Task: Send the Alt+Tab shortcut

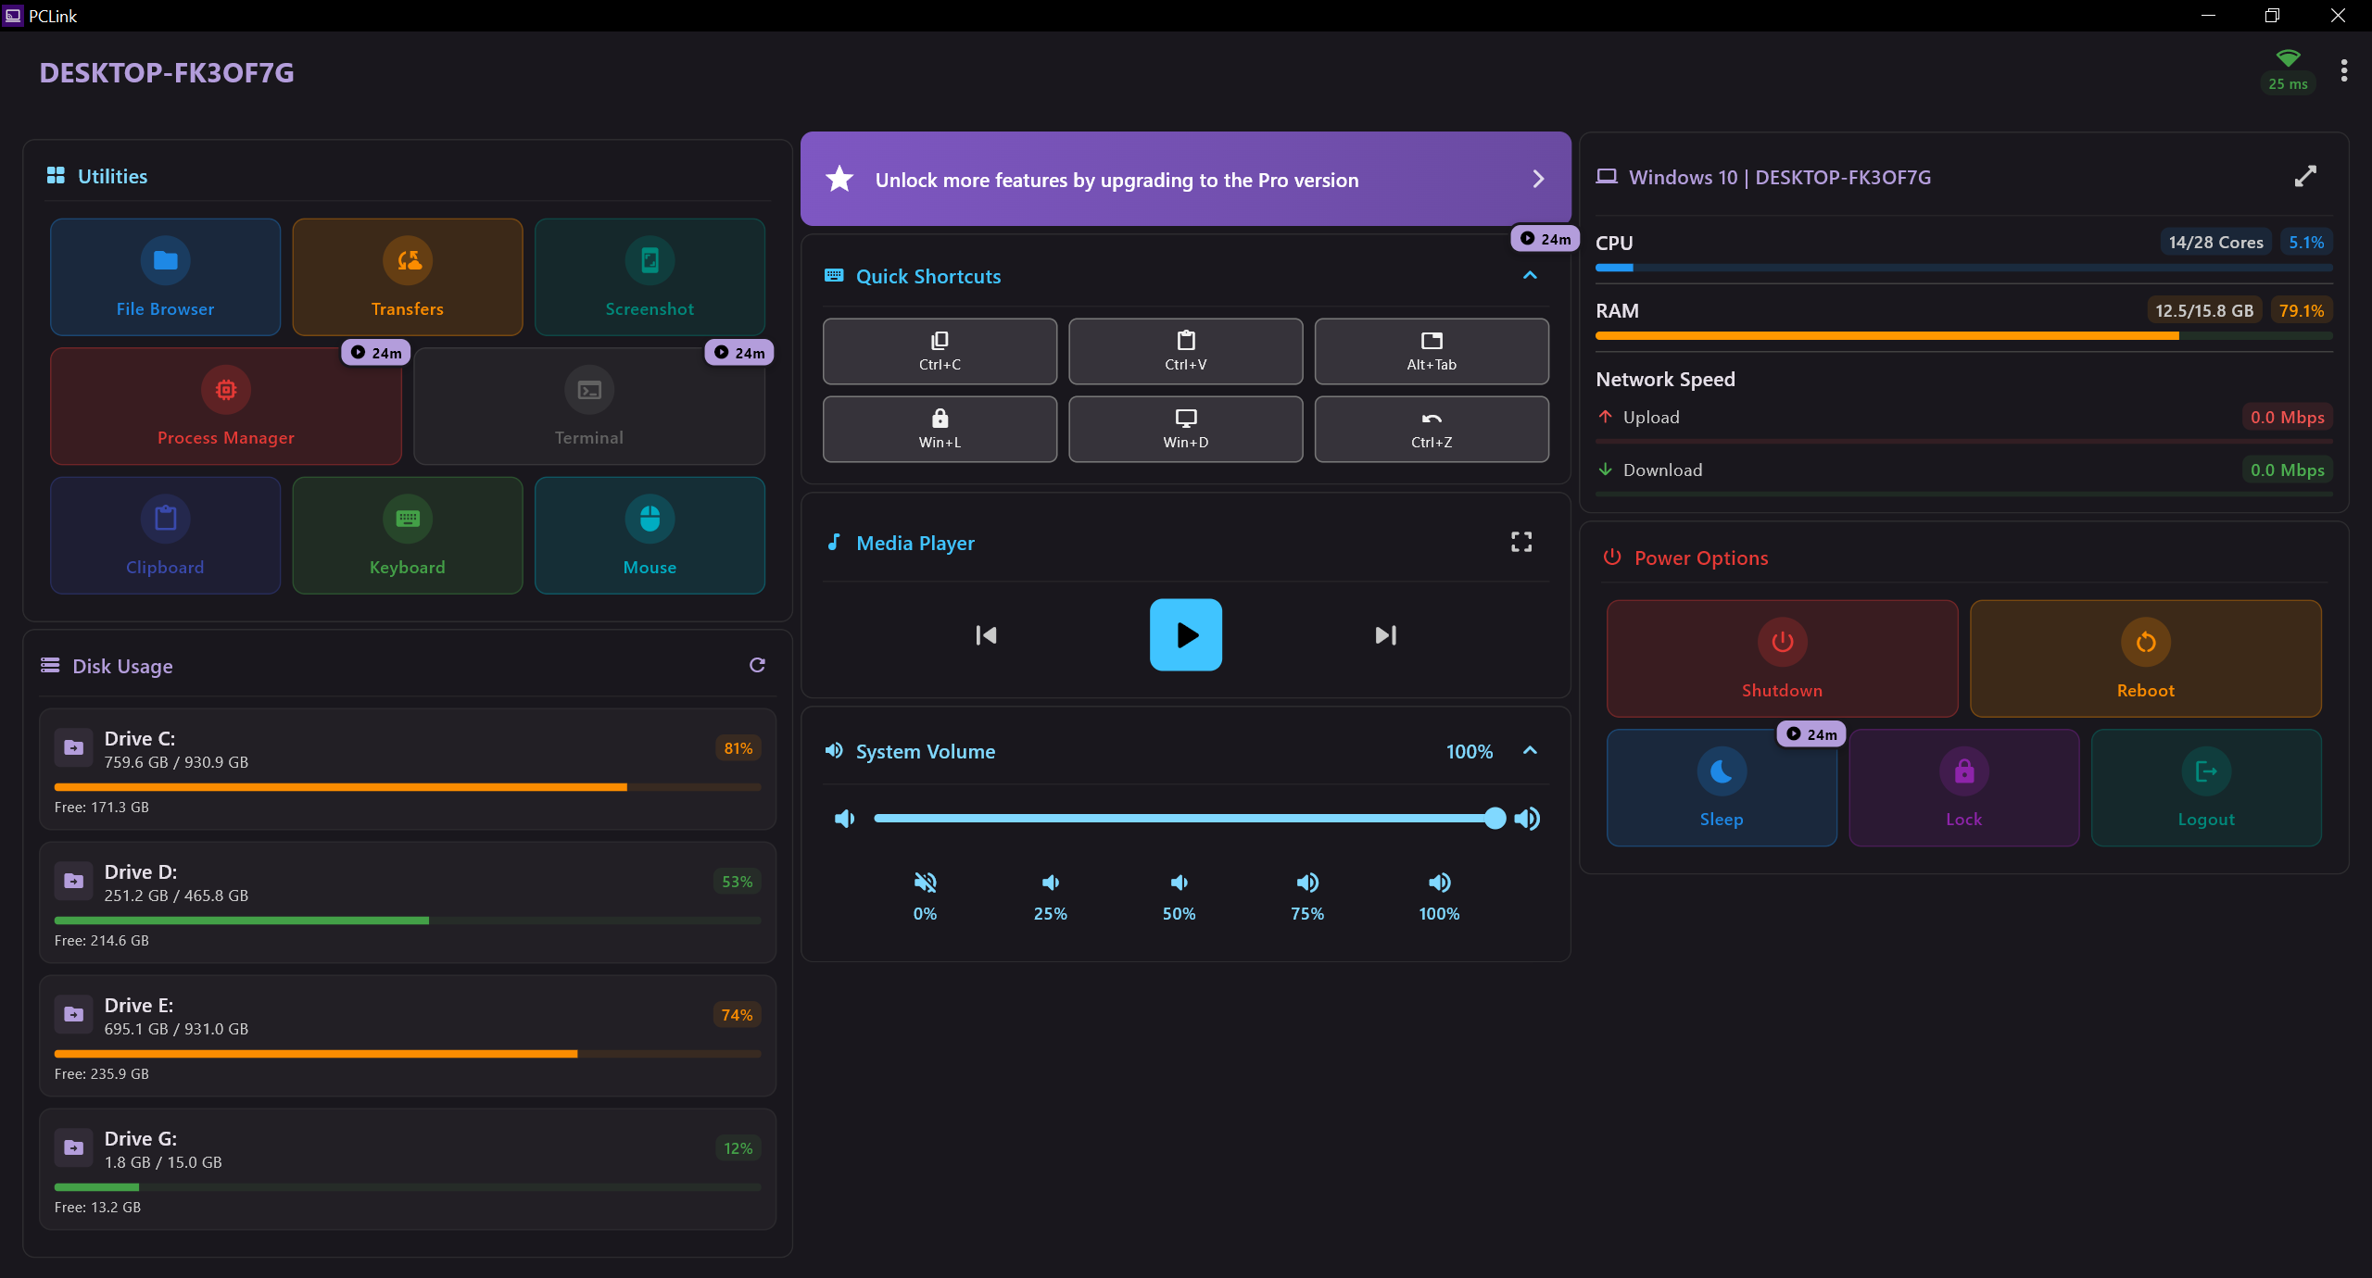Action: 1431,351
